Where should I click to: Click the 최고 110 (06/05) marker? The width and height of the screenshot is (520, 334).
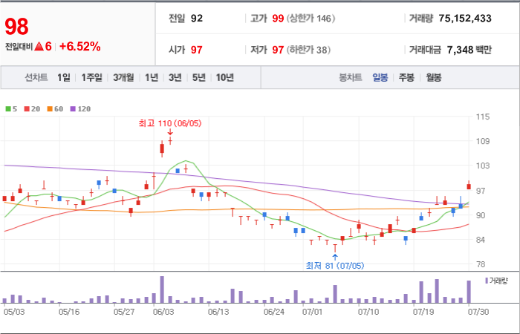(x=170, y=124)
